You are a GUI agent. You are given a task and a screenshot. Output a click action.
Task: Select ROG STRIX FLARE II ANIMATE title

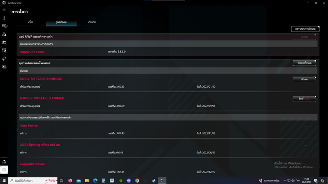tap(41, 79)
